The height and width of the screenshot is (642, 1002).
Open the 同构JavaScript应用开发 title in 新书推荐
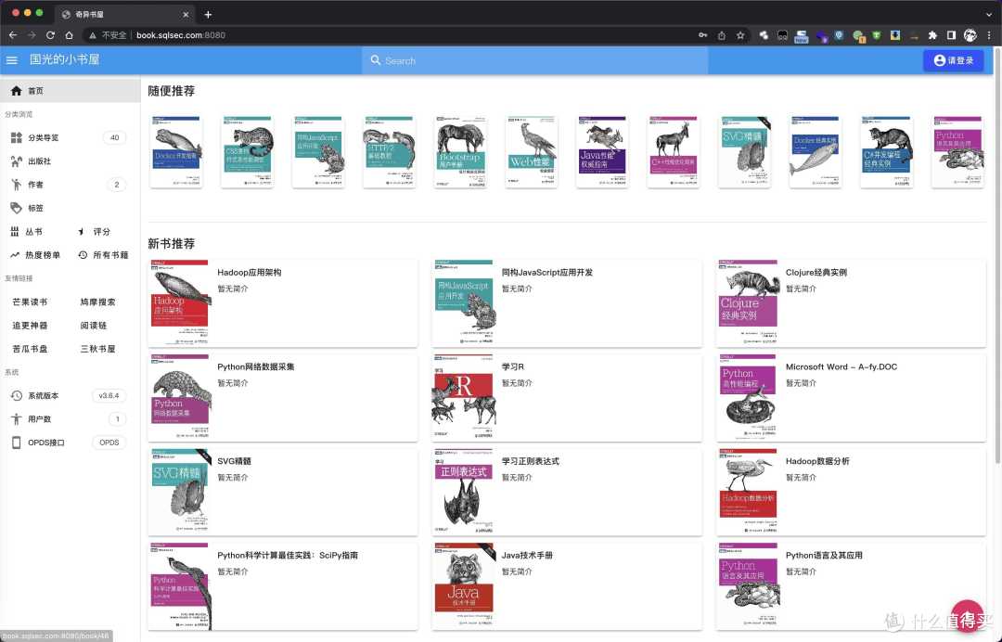pyautogui.click(x=547, y=272)
